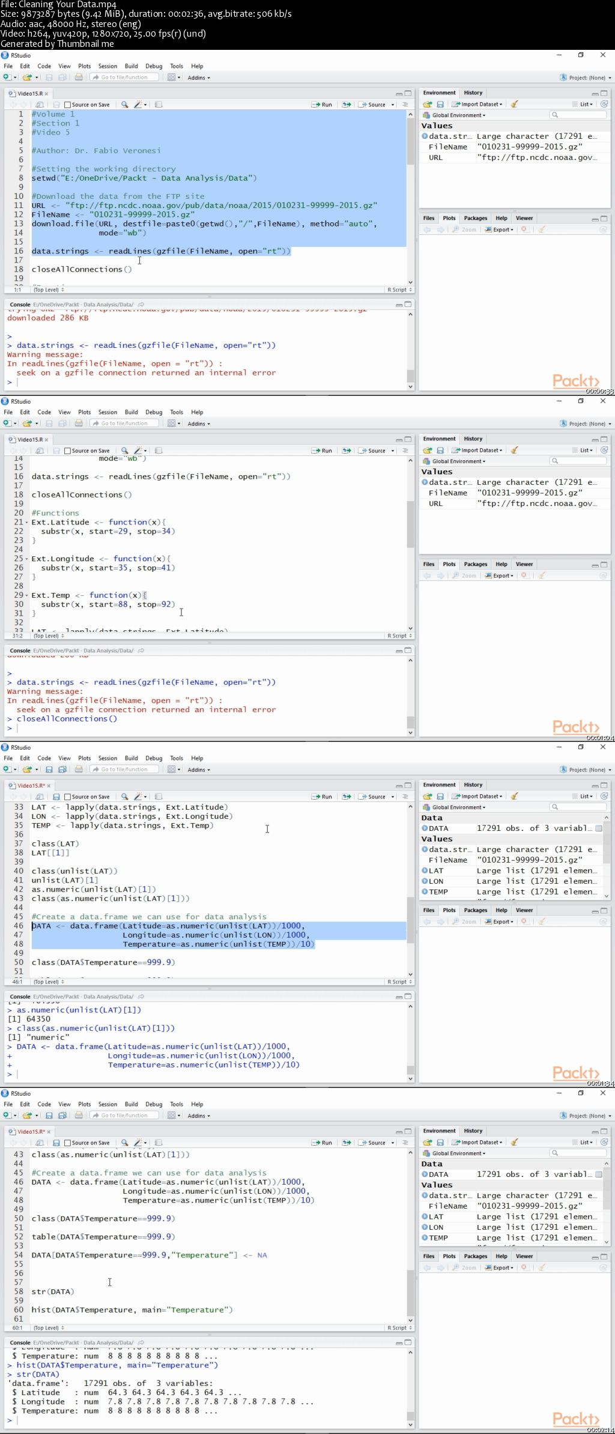Click save workspace disk icon in the 00:00:33 Environment
Screen dimensions: 615x1434
point(440,104)
